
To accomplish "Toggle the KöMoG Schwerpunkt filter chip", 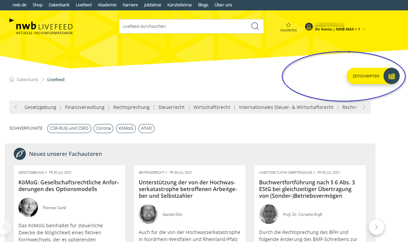I will click(126, 128).
